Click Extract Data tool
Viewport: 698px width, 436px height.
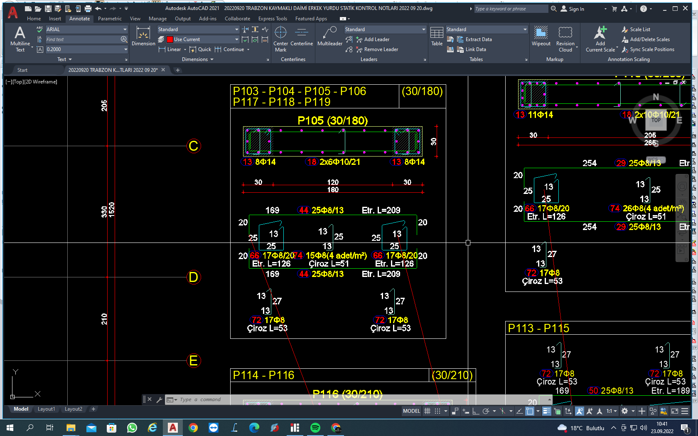[474, 39]
